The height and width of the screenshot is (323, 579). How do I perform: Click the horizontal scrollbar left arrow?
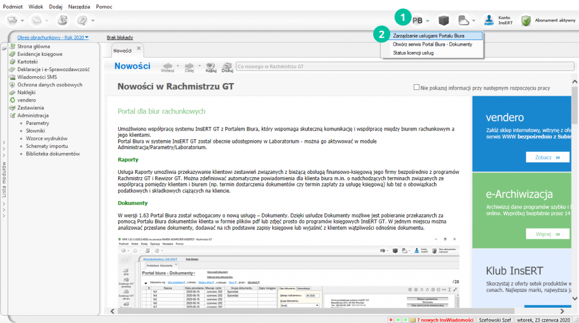113,311
